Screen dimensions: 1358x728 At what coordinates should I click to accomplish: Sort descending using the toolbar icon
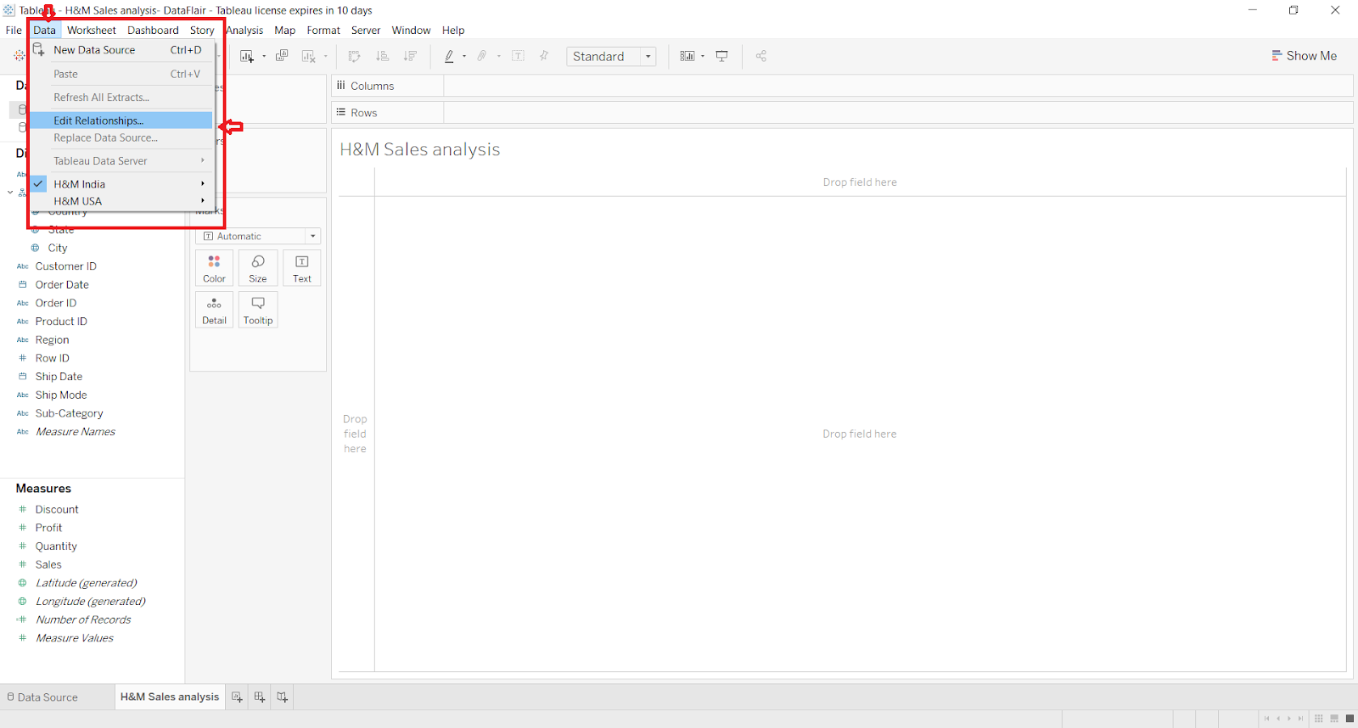[410, 56]
